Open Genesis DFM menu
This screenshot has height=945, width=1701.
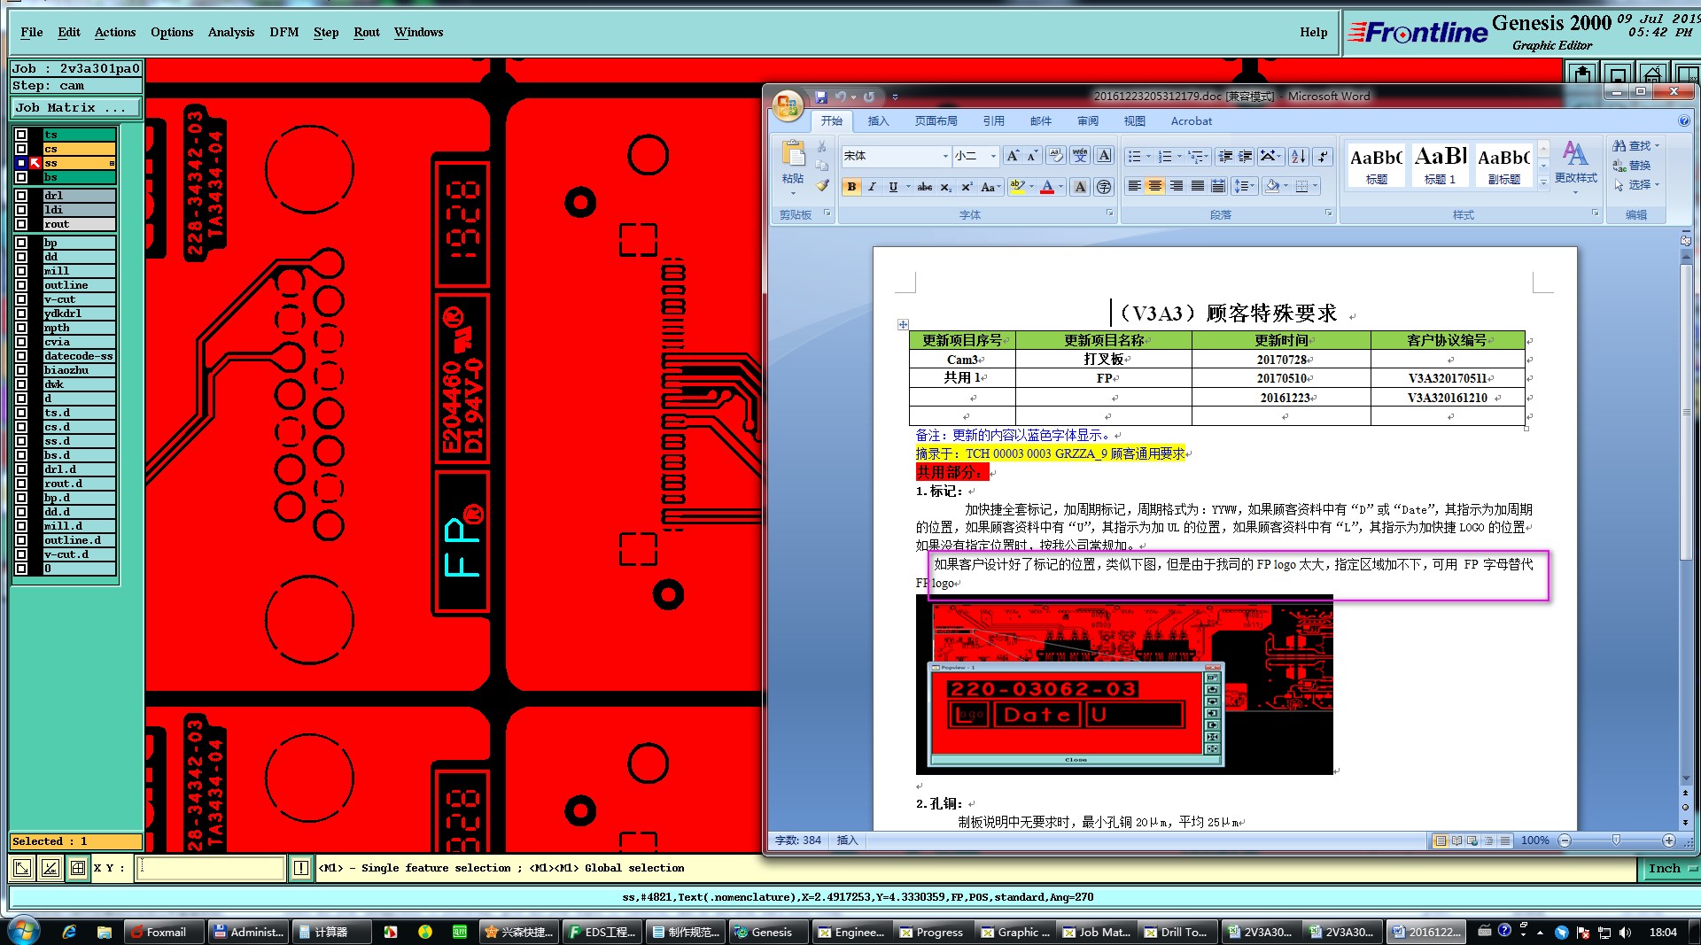point(284,32)
